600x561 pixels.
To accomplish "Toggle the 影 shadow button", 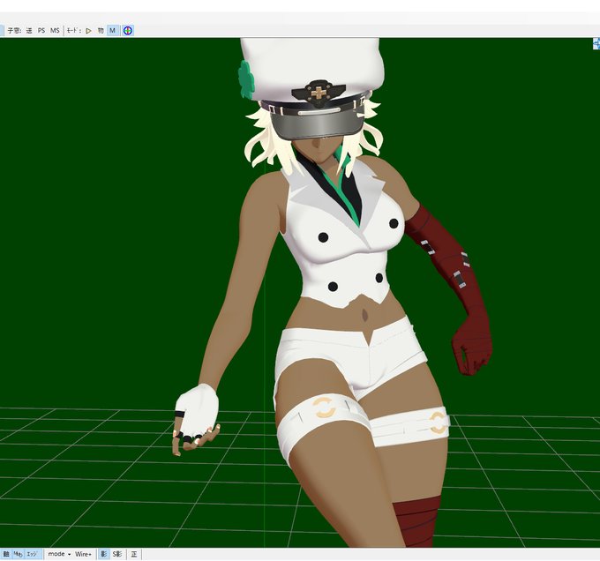I will click(x=103, y=554).
